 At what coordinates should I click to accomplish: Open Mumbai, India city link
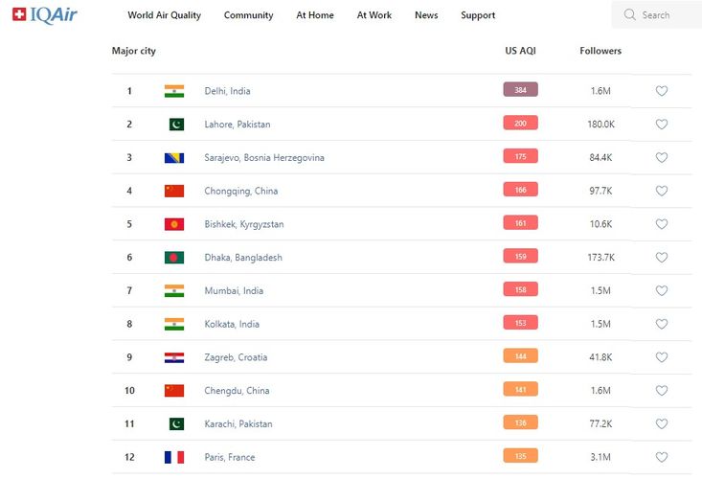coord(233,290)
